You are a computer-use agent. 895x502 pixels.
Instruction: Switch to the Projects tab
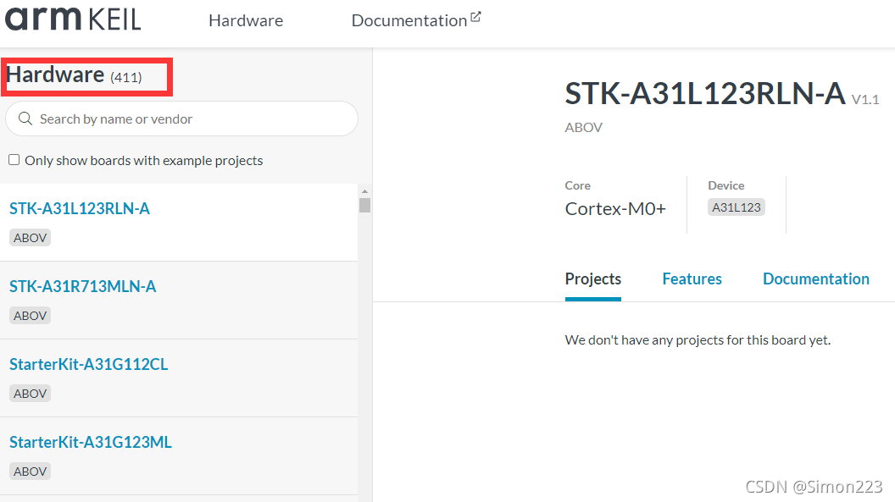pyautogui.click(x=593, y=279)
